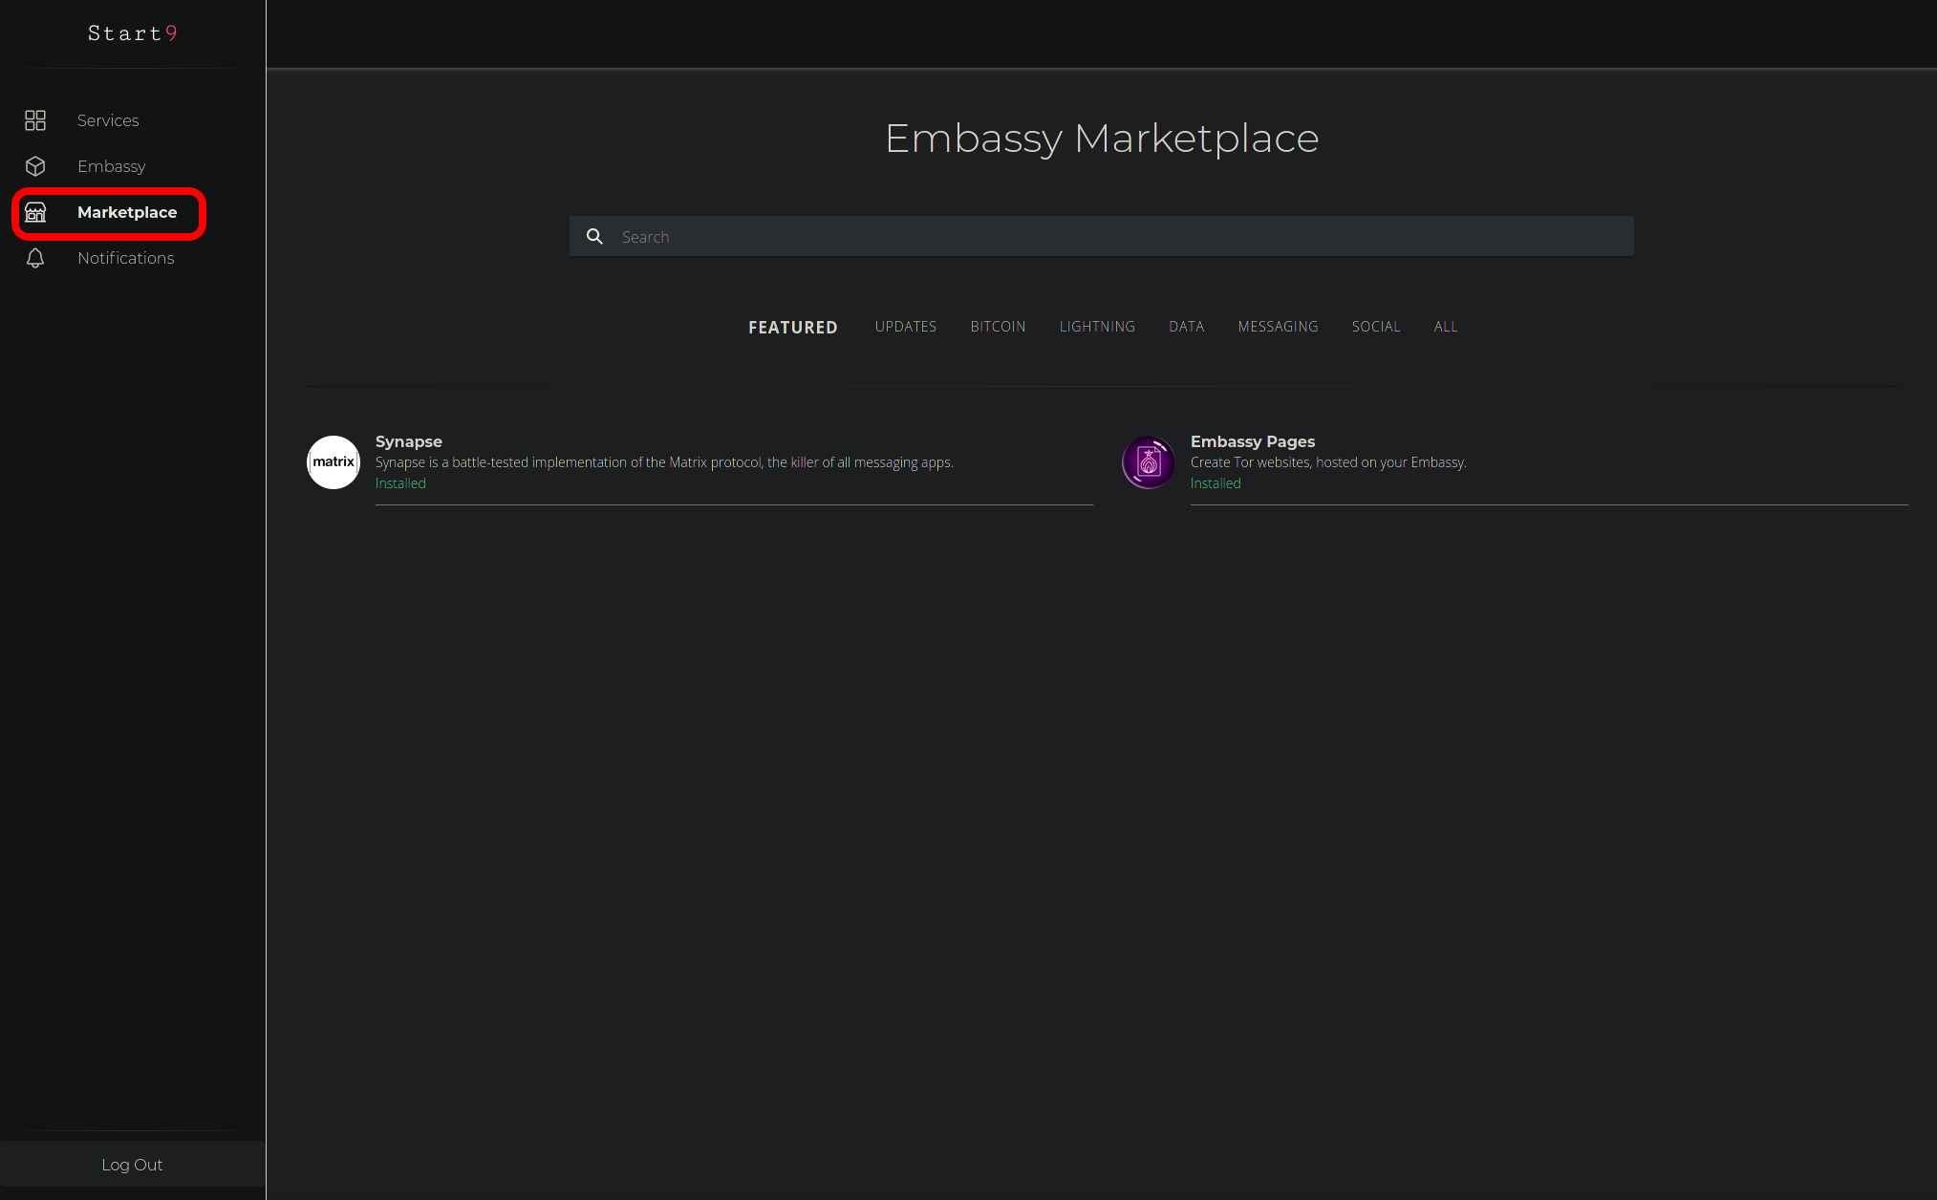Viewport: 1937px width, 1200px height.
Task: Click the Synapse matrix logo icon
Action: coord(334,462)
